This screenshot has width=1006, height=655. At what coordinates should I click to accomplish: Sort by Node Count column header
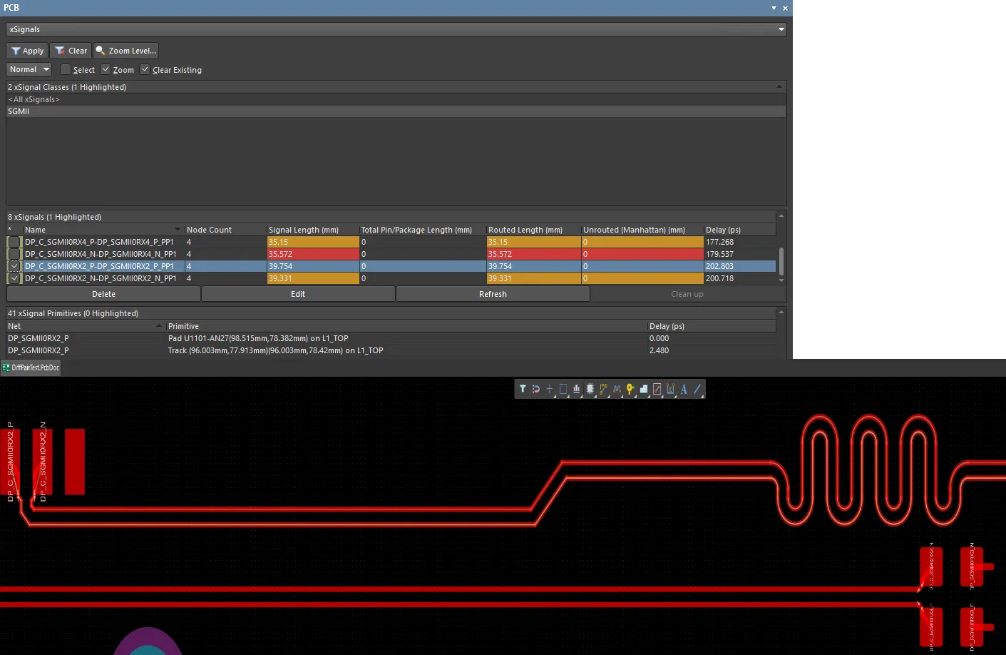tap(225, 230)
